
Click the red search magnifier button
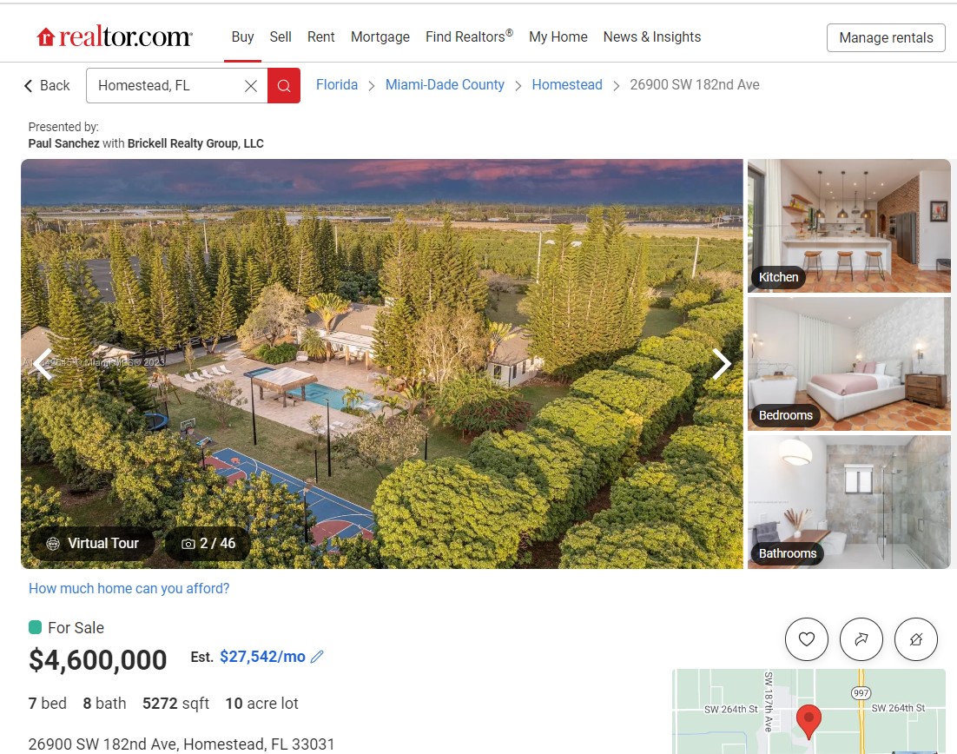pyautogui.click(x=284, y=85)
